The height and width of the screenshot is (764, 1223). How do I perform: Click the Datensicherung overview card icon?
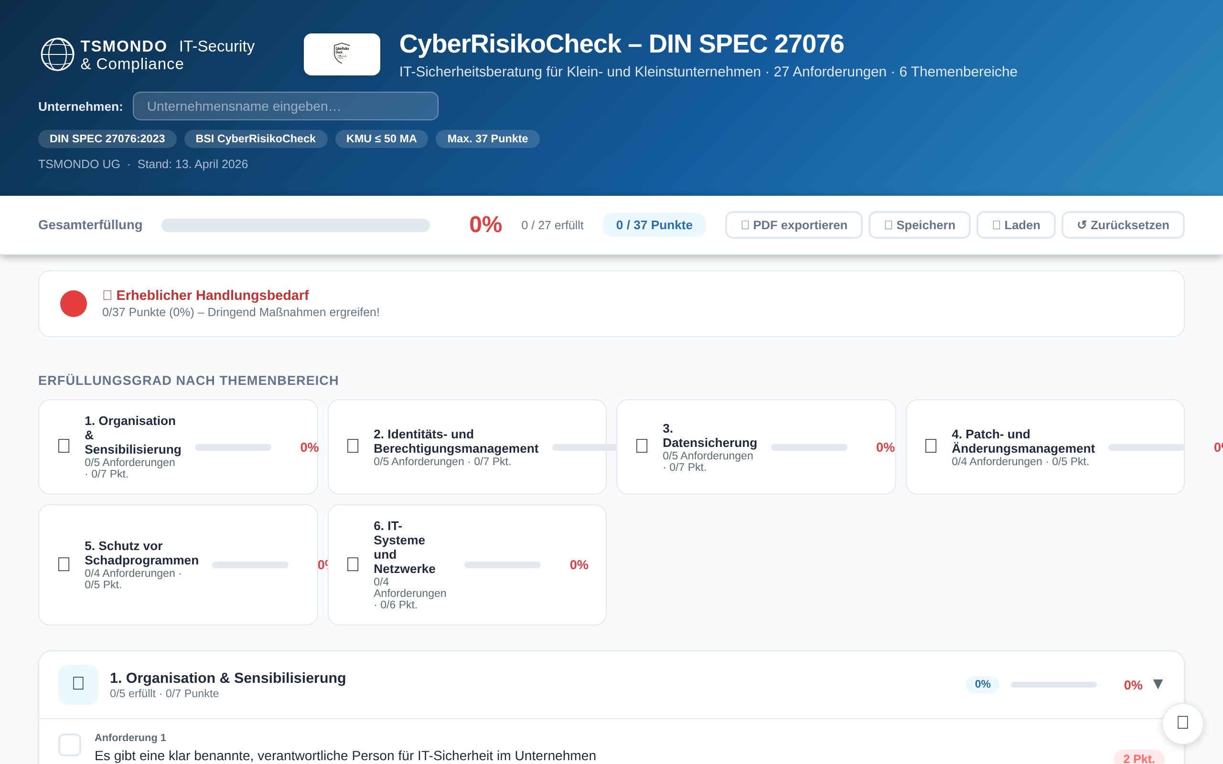coord(642,446)
